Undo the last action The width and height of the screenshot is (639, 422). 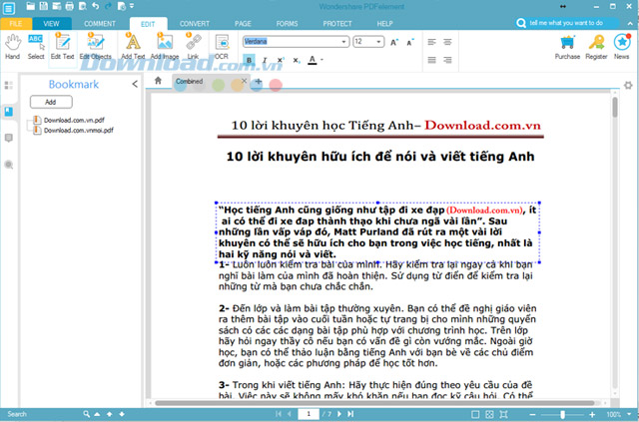[96, 6]
